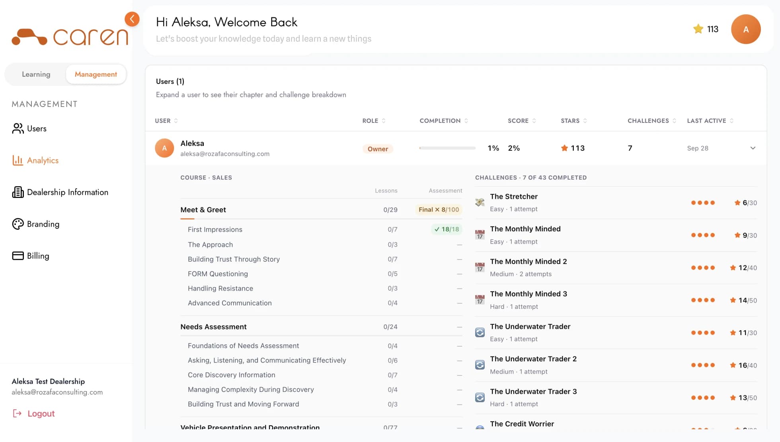Collapse the sidebar with the orange arrow button
This screenshot has height=442, width=780.
click(x=132, y=19)
